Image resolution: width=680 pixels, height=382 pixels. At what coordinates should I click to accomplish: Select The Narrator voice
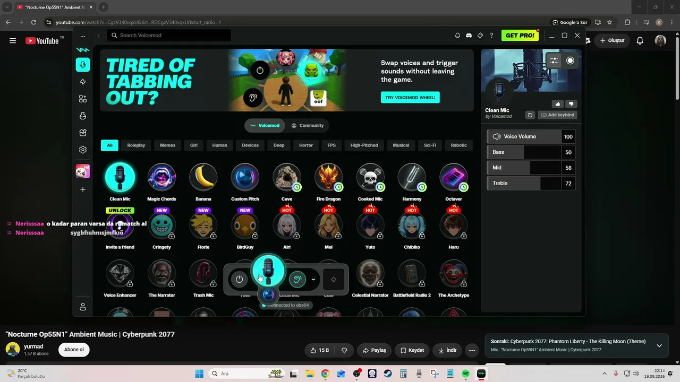click(x=161, y=279)
